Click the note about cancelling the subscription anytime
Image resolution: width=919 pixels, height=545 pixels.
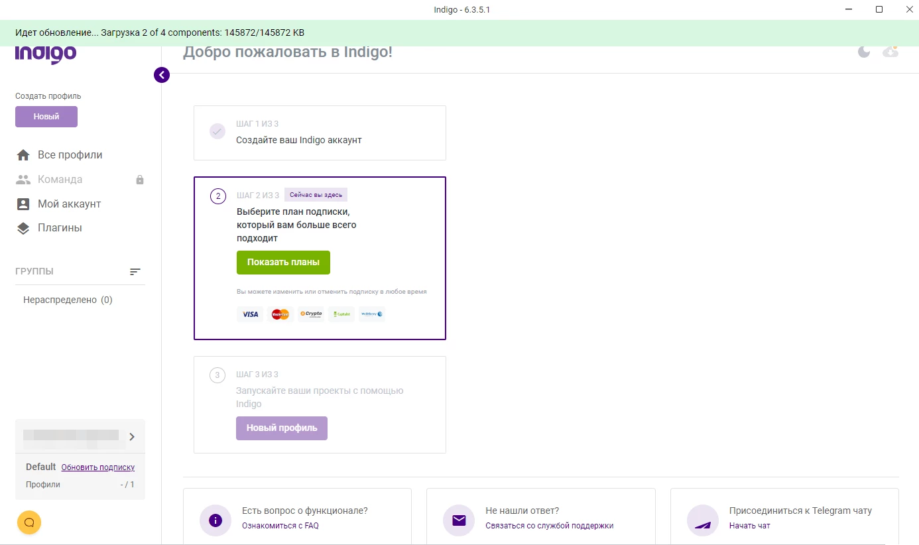pyautogui.click(x=332, y=292)
